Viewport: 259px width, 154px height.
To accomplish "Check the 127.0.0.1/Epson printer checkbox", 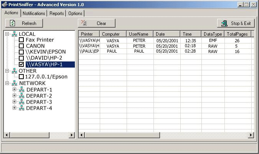I will (21, 77).
